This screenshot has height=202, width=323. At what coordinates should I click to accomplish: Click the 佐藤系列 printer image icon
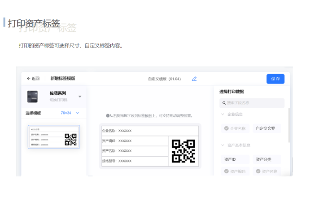[33, 96]
